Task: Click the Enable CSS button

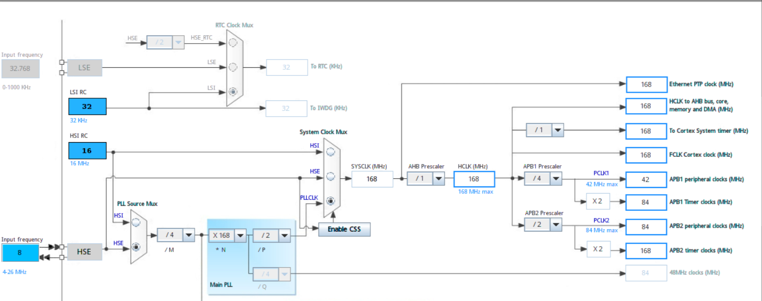Action: pyautogui.click(x=344, y=229)
